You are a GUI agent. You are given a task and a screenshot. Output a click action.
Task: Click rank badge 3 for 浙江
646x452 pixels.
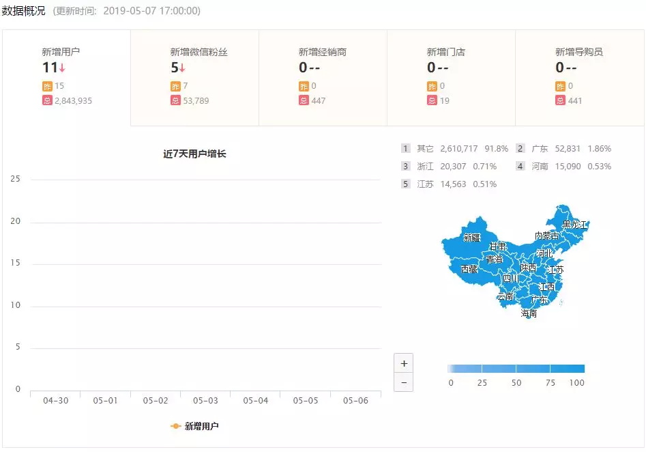405,166
